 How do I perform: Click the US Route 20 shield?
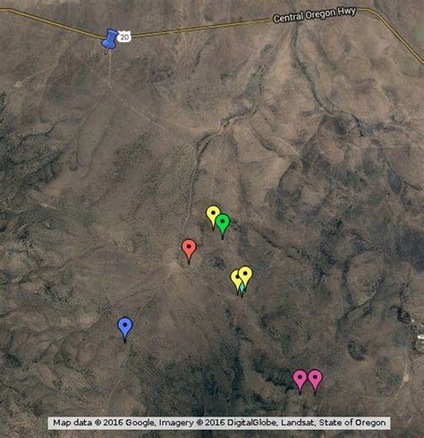pyautogui.click(x=124, y=37)
